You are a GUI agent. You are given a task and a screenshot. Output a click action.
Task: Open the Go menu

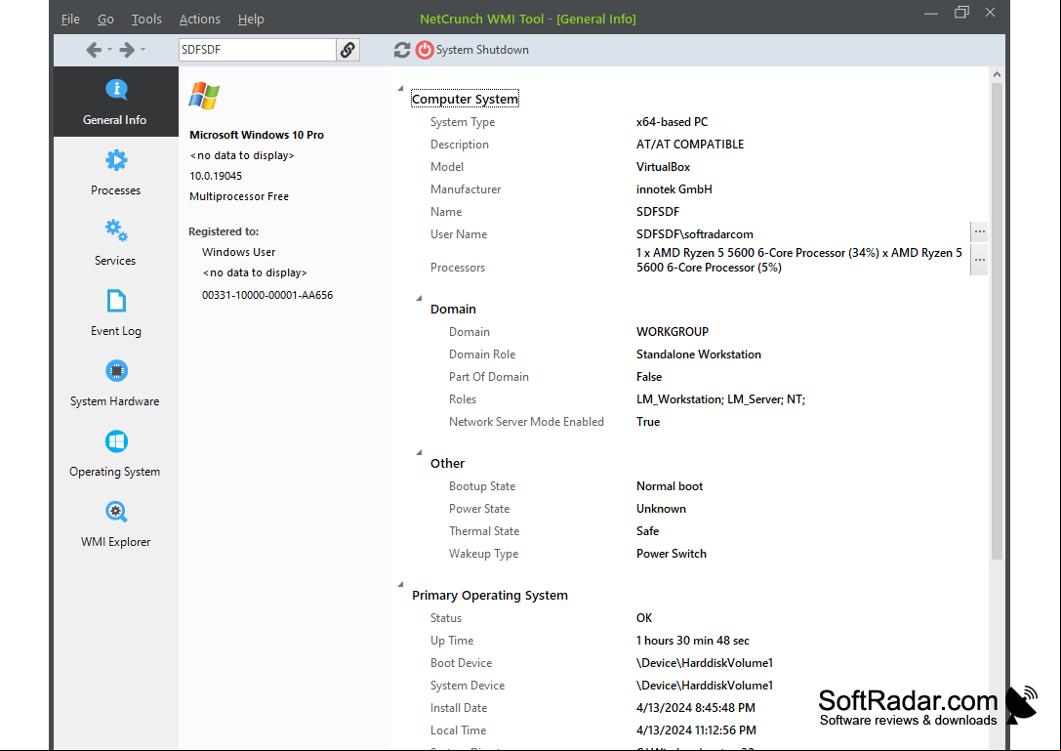(x=105, y=19)
